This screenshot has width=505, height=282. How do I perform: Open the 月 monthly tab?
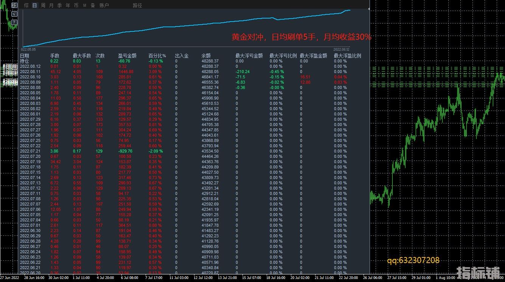51,5
